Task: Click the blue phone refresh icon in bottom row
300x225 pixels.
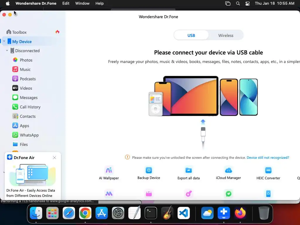Action: pyautogui.click(x=268, y=194)
